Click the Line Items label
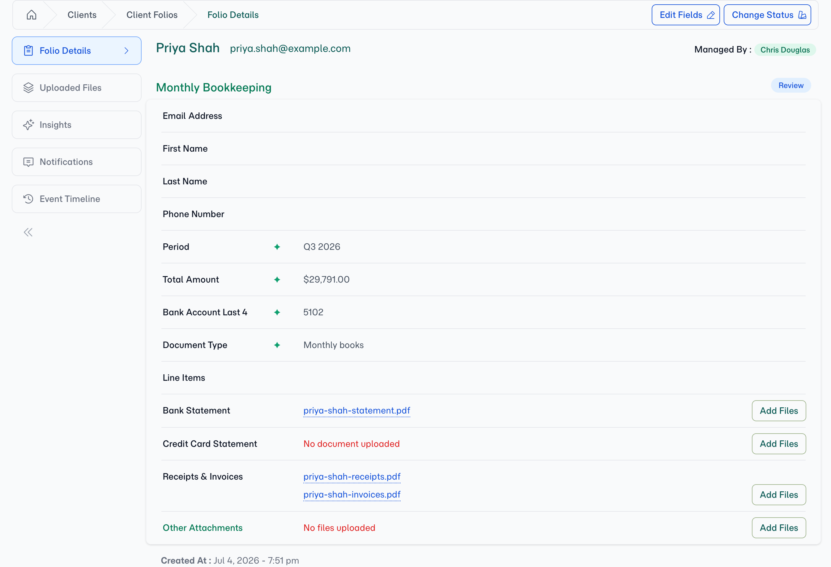 pyautogui.click(x=184, y=378)
